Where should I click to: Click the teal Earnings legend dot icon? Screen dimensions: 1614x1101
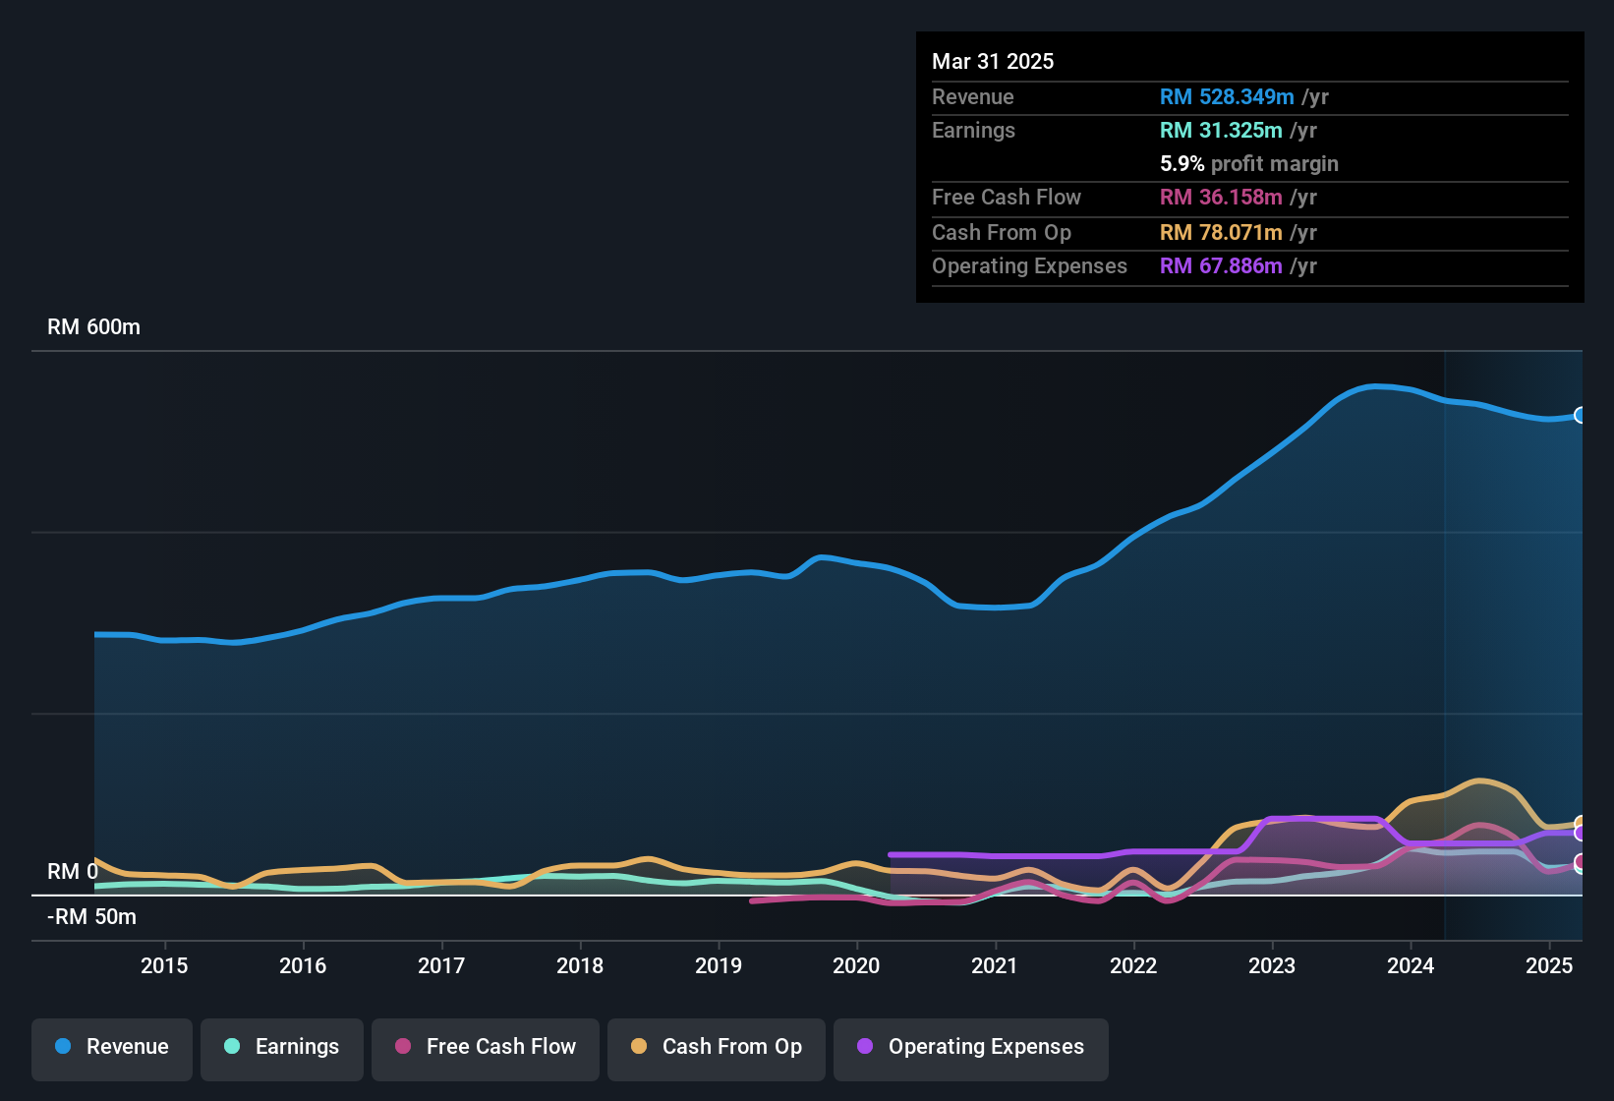pos(230,1047)
